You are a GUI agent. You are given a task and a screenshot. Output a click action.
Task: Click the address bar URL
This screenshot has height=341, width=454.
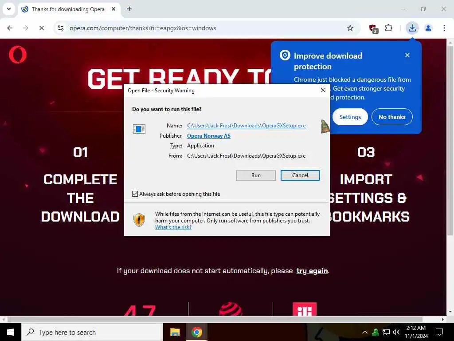(x=143, y=28)
